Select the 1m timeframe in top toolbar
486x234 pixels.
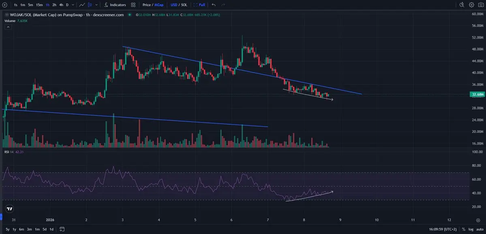pyautogui.click(x=23, y=5)
